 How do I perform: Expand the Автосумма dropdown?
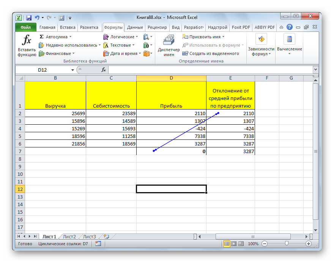coord(71,37)
